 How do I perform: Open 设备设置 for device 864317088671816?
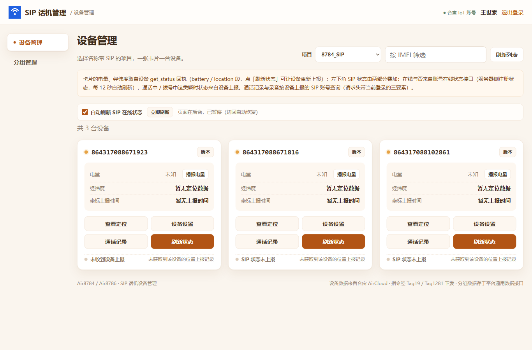(333, 224)
